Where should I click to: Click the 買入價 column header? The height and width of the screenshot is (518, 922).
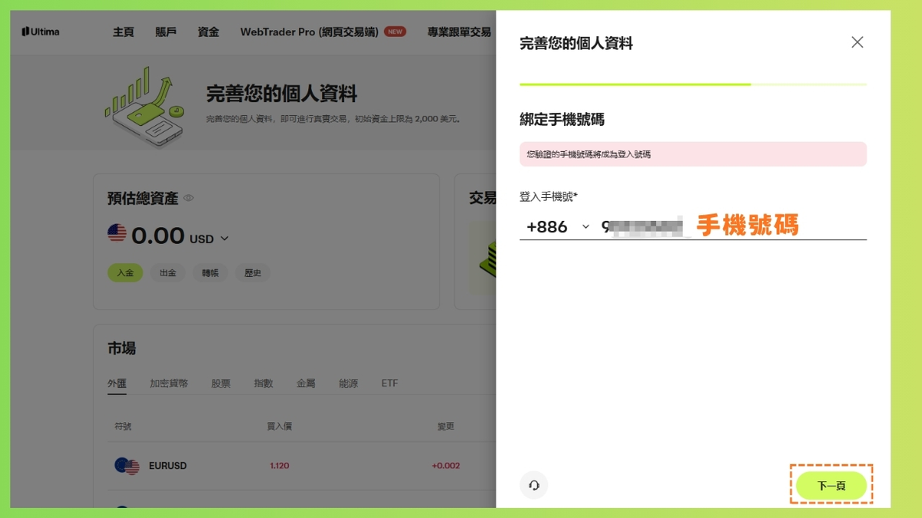(x=279, y=426)
